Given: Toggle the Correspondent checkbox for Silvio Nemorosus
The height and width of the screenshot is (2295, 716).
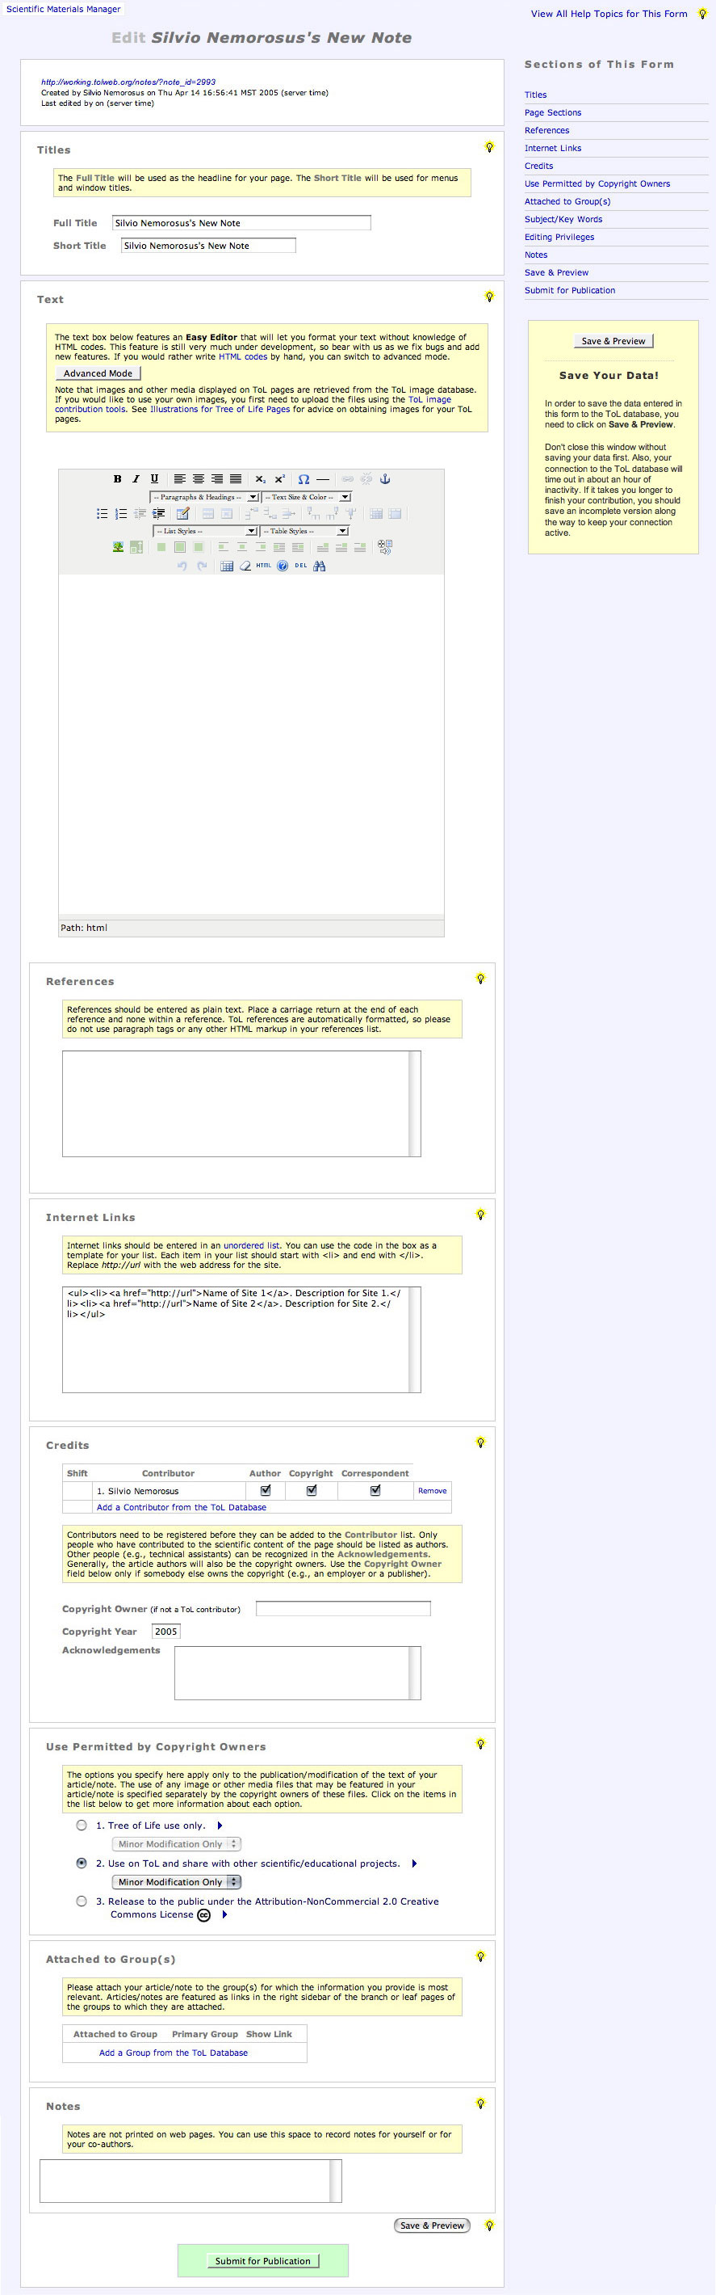Looking at the screenshot, I should [375, 1489].
